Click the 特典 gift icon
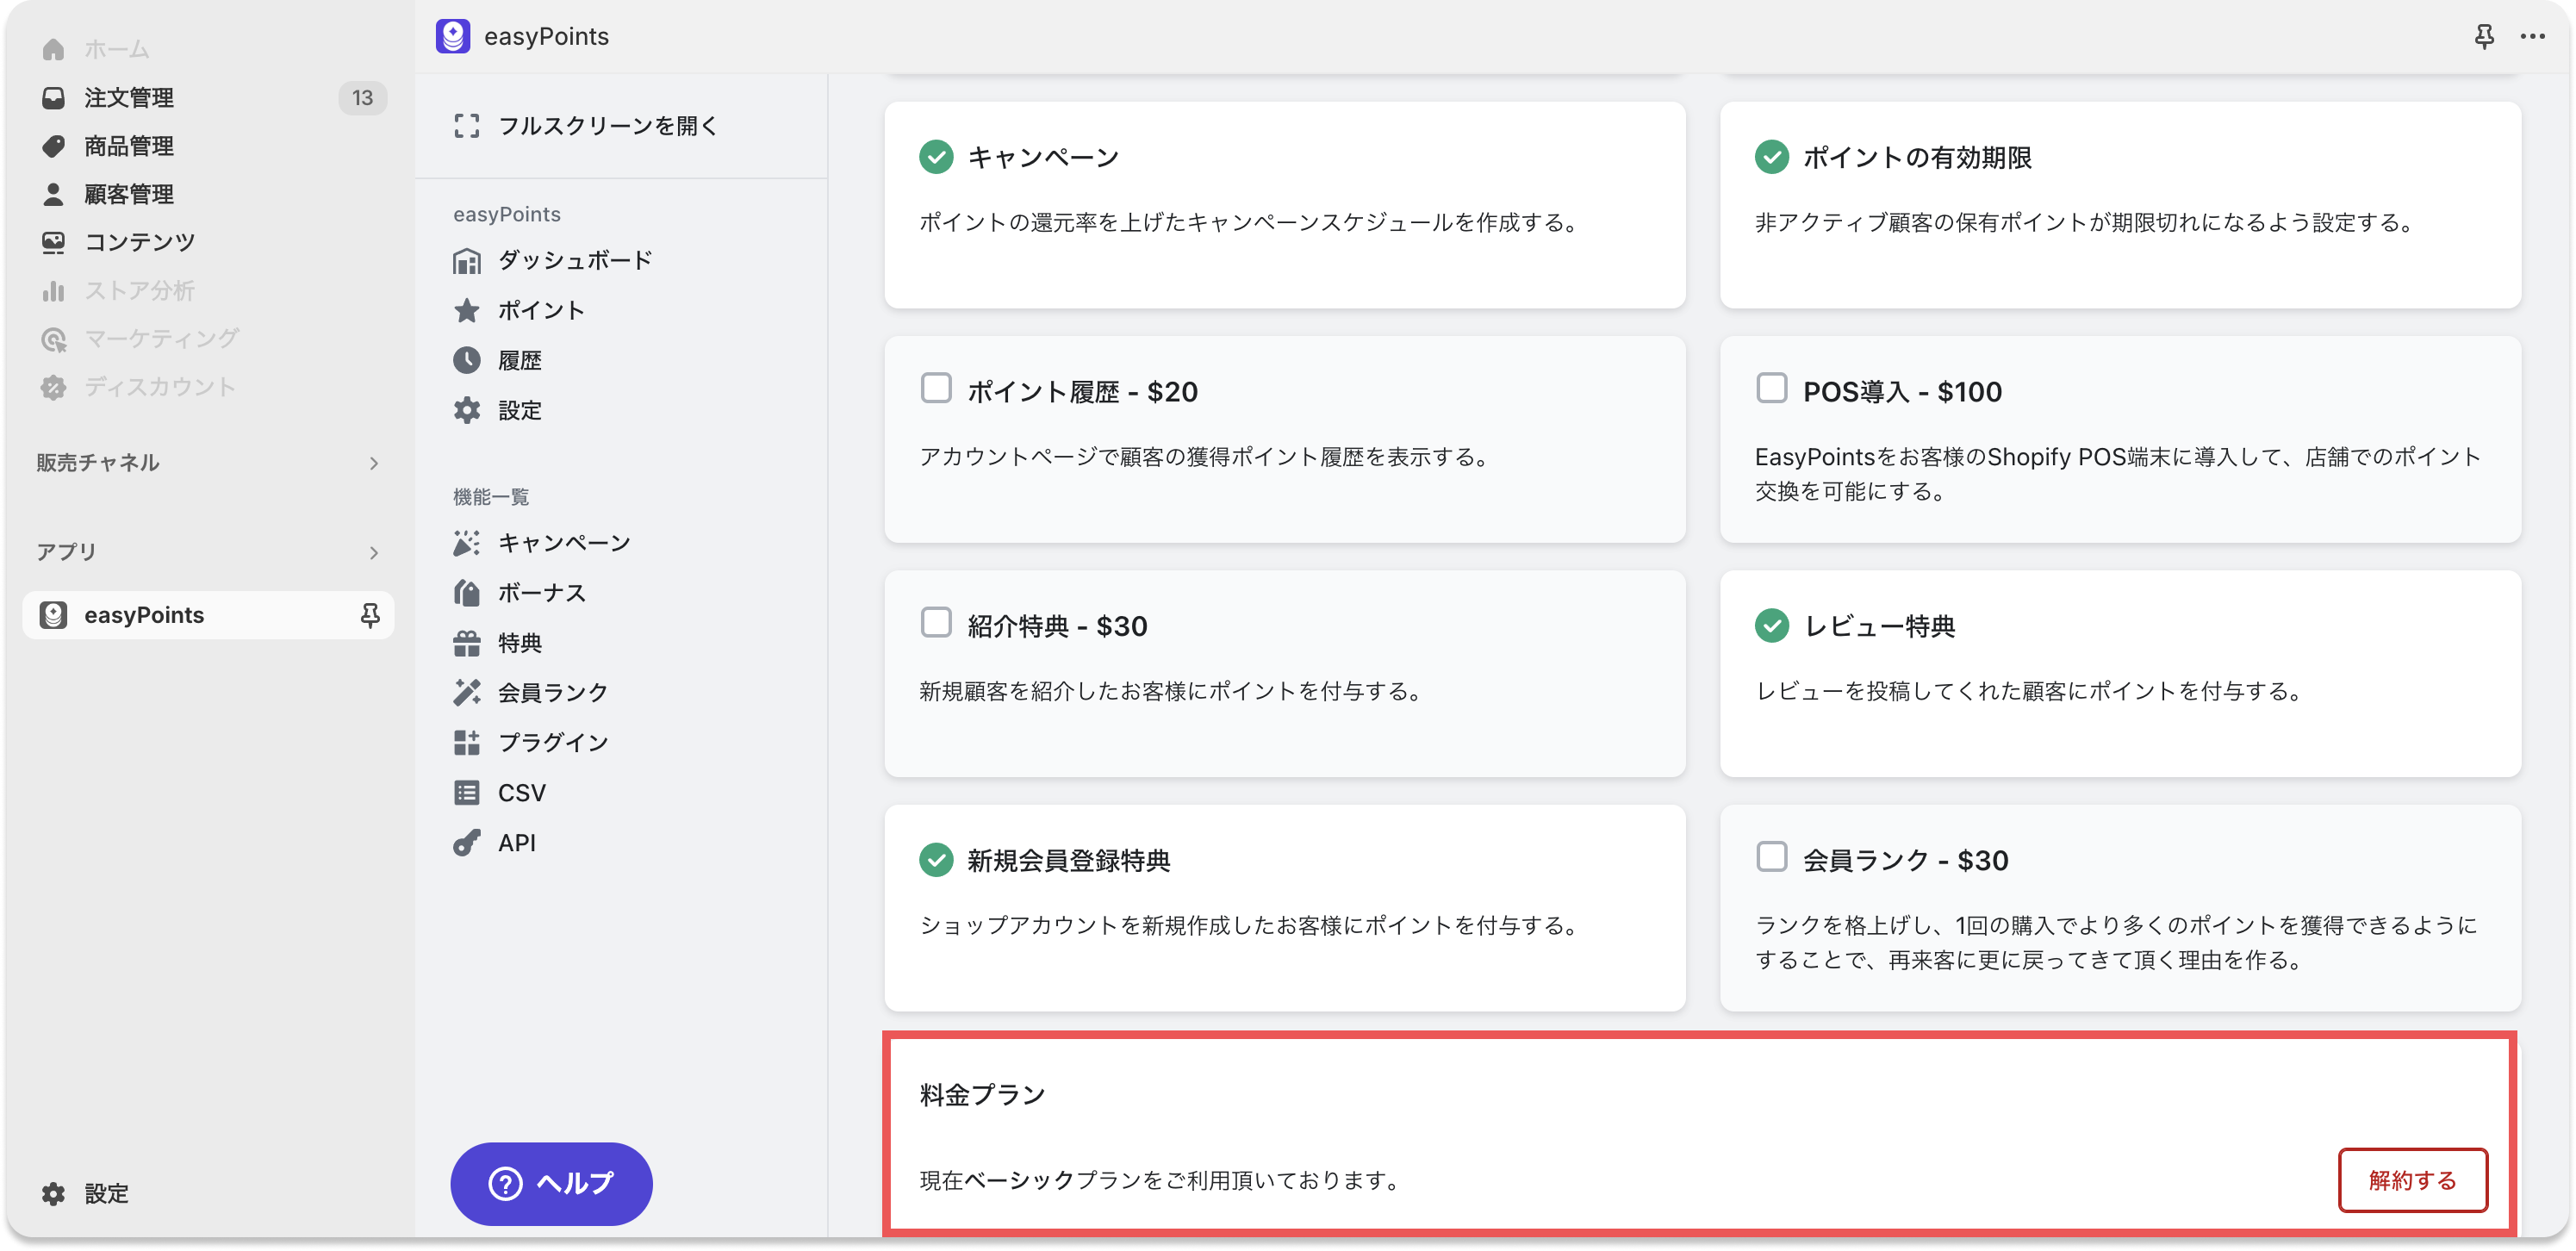 (467, 643)
